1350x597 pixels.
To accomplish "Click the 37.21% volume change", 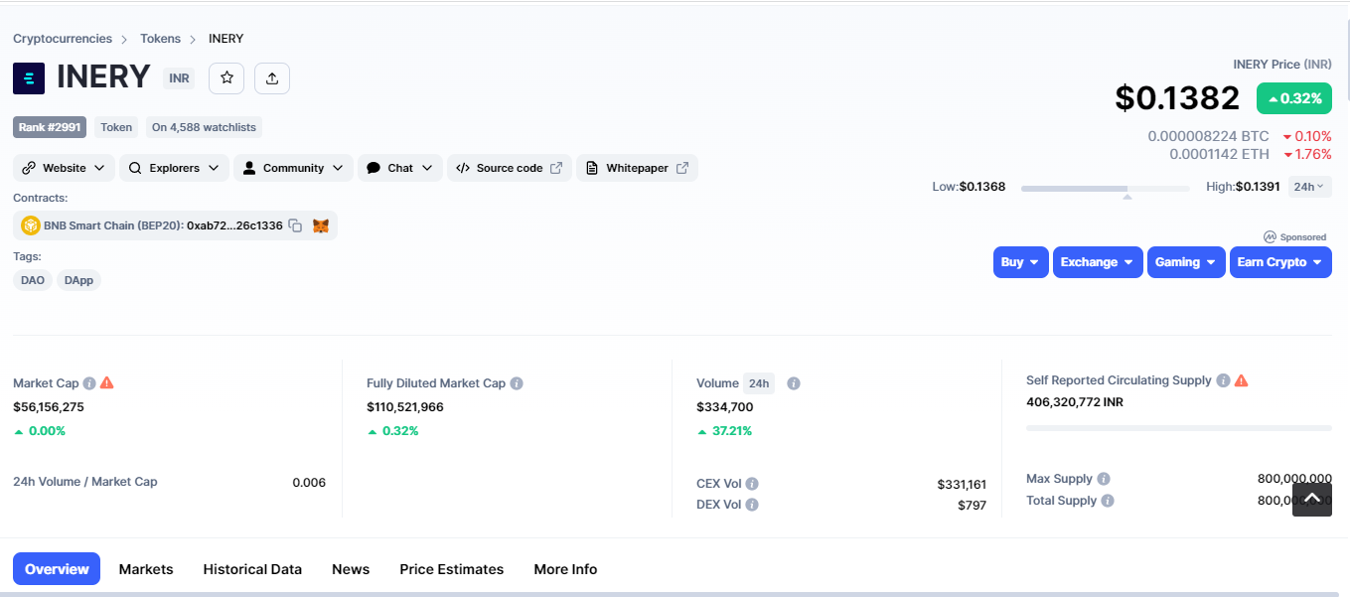I will [725, 431].
